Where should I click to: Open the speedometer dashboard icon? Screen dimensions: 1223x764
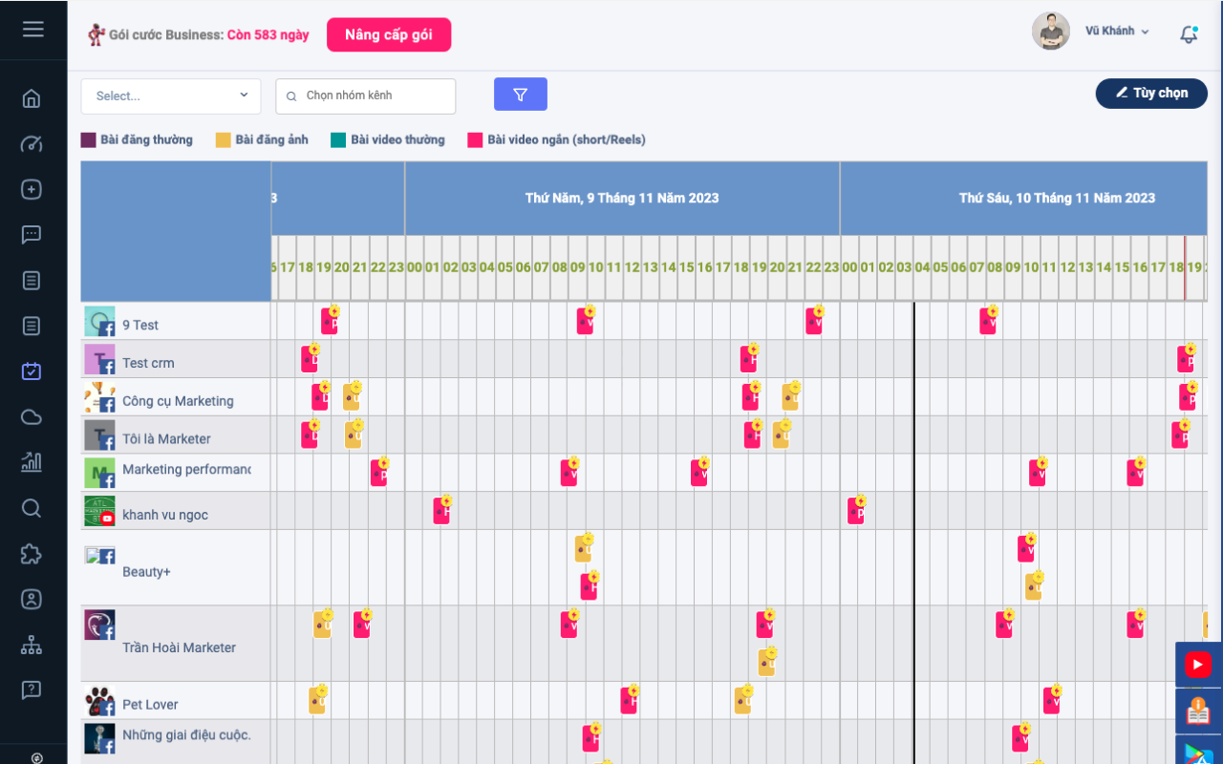[32, 144]
